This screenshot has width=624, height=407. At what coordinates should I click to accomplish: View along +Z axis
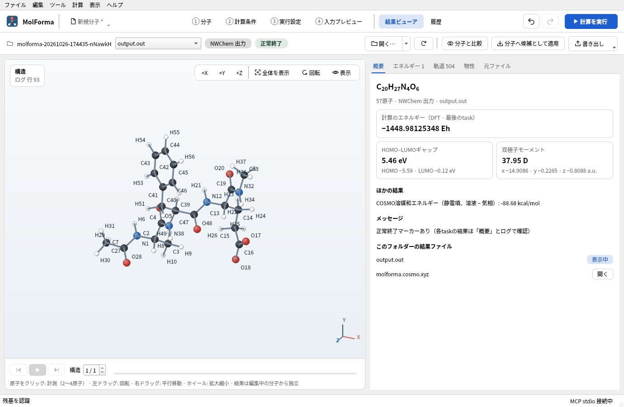coord(239,73)
